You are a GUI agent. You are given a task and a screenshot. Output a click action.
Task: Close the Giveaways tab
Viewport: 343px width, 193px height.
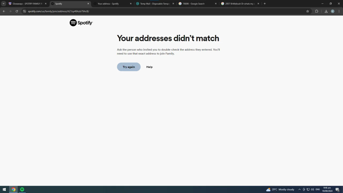tap(46, 4)
